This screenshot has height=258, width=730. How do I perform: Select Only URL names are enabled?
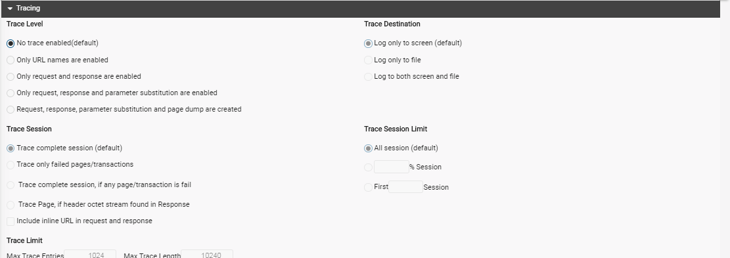point(11,60)
